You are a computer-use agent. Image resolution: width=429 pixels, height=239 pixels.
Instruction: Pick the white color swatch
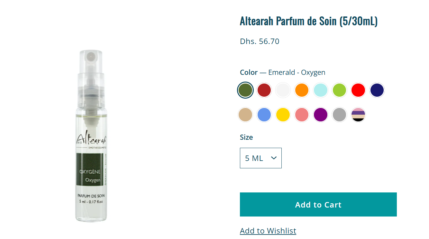283,90
